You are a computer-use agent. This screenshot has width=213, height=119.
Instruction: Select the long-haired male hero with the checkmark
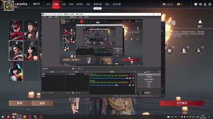click(31, 30)
